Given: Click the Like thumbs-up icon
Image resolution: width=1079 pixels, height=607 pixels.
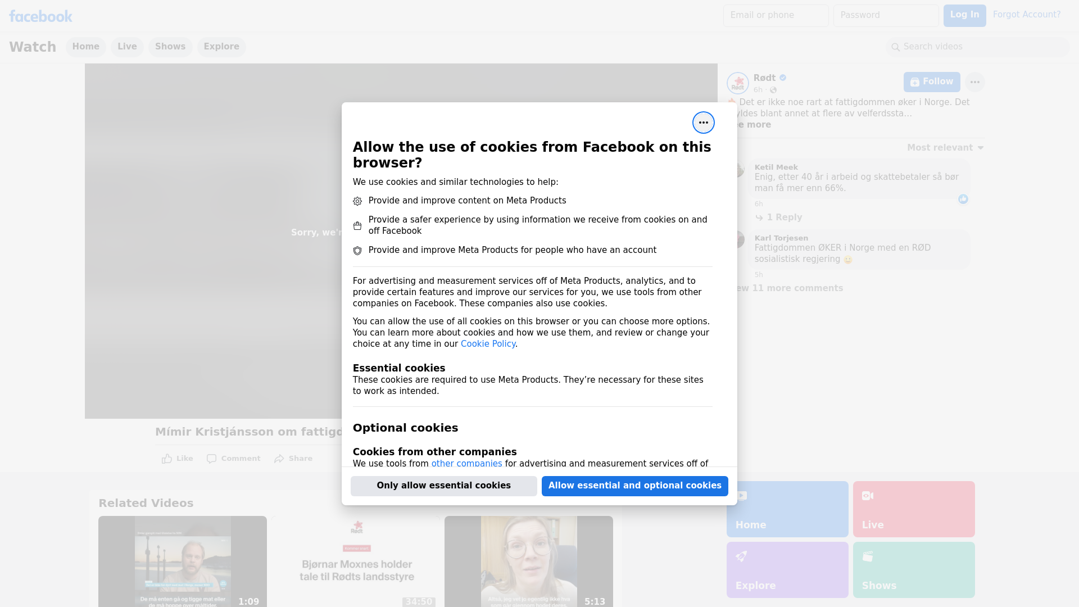Looking at the screenshot, I should [167, 459].
